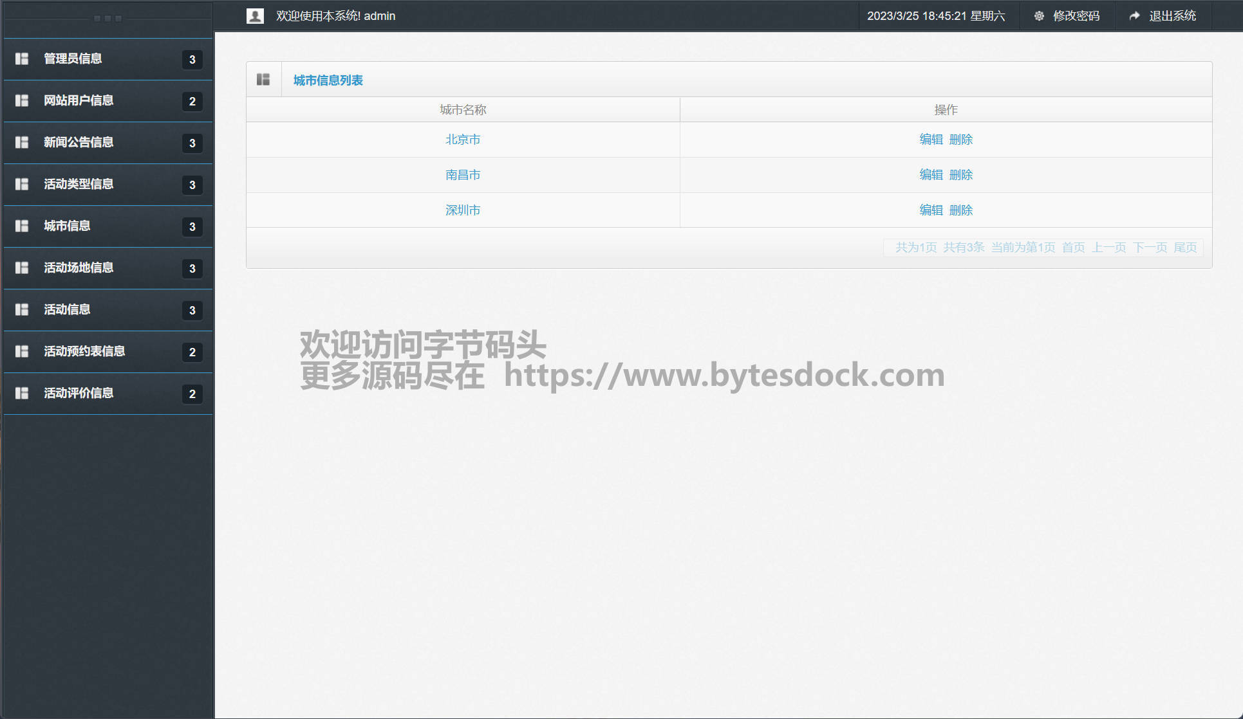
Task: Click the arrow icon beside 退出系统
Action: [1134, 16]
